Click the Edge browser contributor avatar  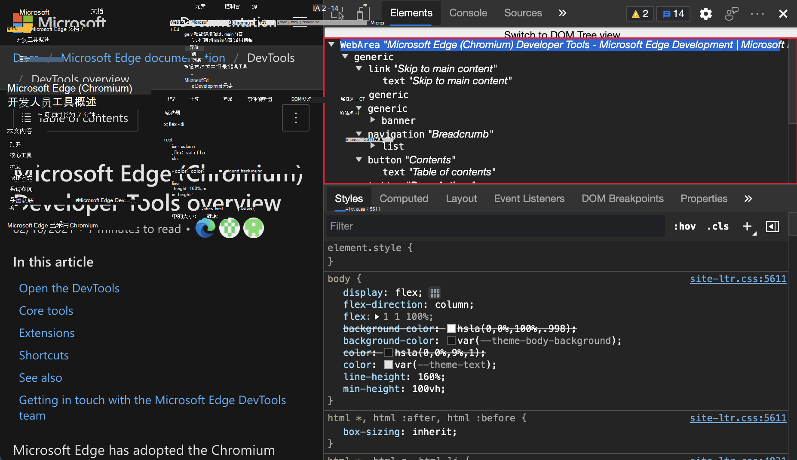[205, 228]
